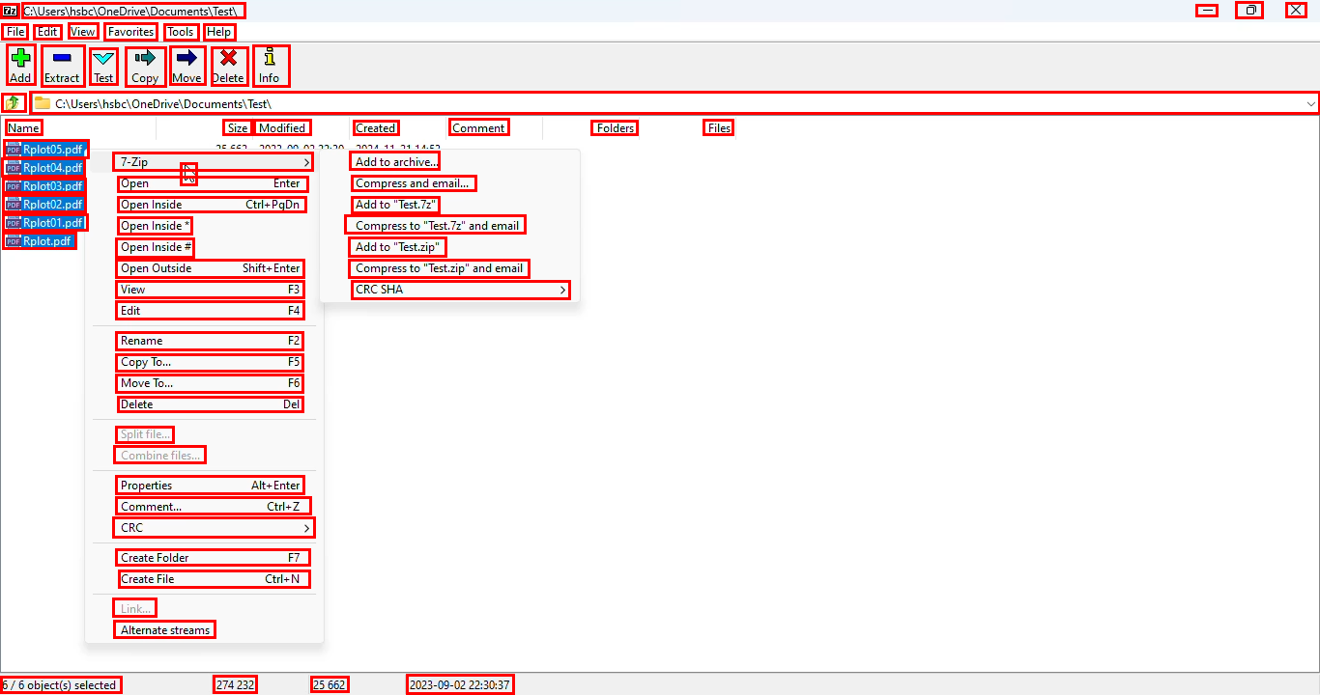
Task: Choose Open Inside with Ctrl+PgDn shortcut
Action: click(213, 205)
